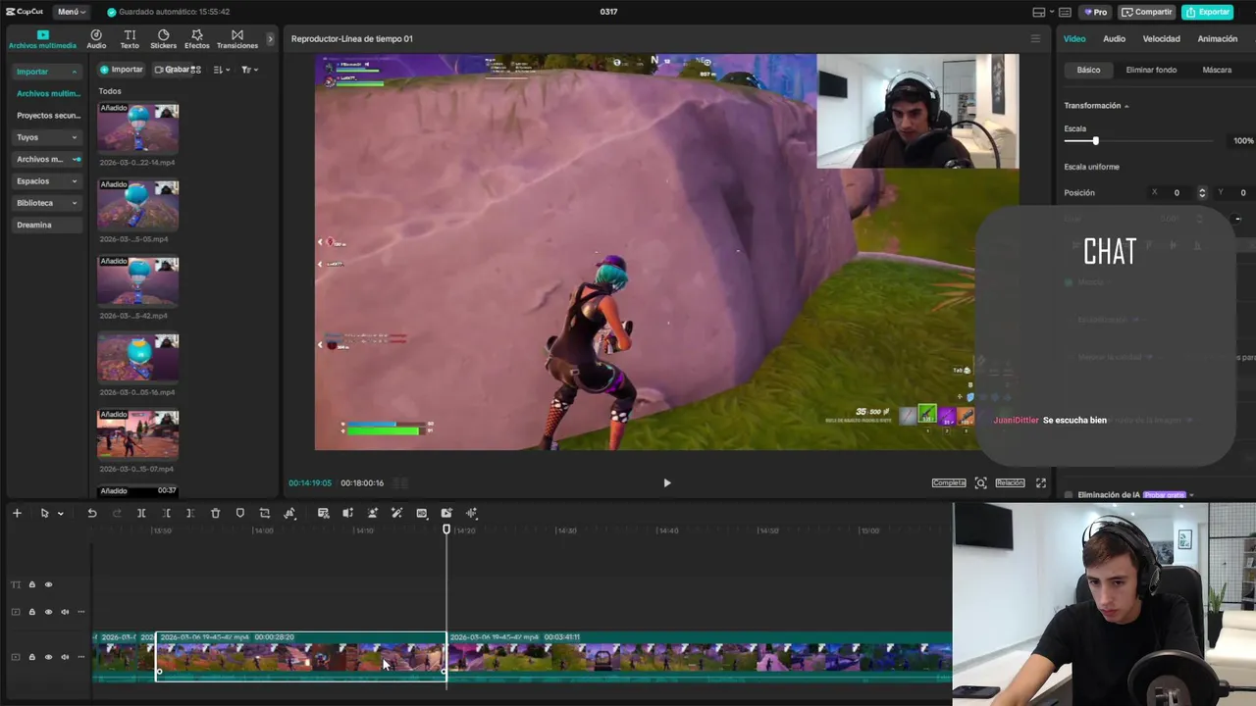Click the grid view icon in media panel

coord(195,70)
